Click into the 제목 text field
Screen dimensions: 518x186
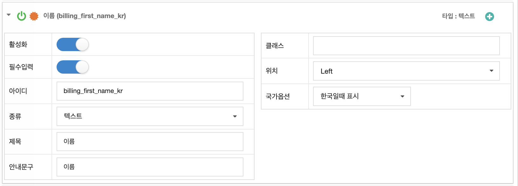pyautogui.click(x=150, y=142)
